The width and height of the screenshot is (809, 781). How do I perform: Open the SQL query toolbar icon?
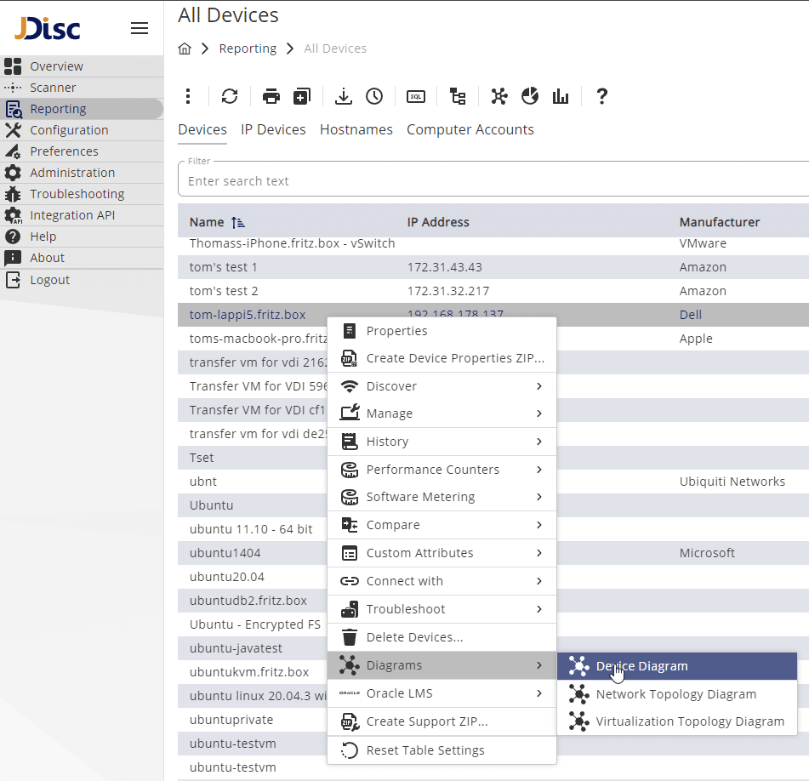pos(416,96)
